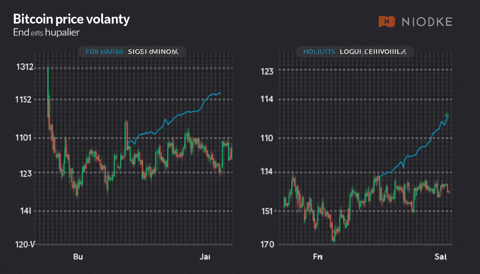
Task: Select the Bu x-axis label
Action: coord(78,257)
